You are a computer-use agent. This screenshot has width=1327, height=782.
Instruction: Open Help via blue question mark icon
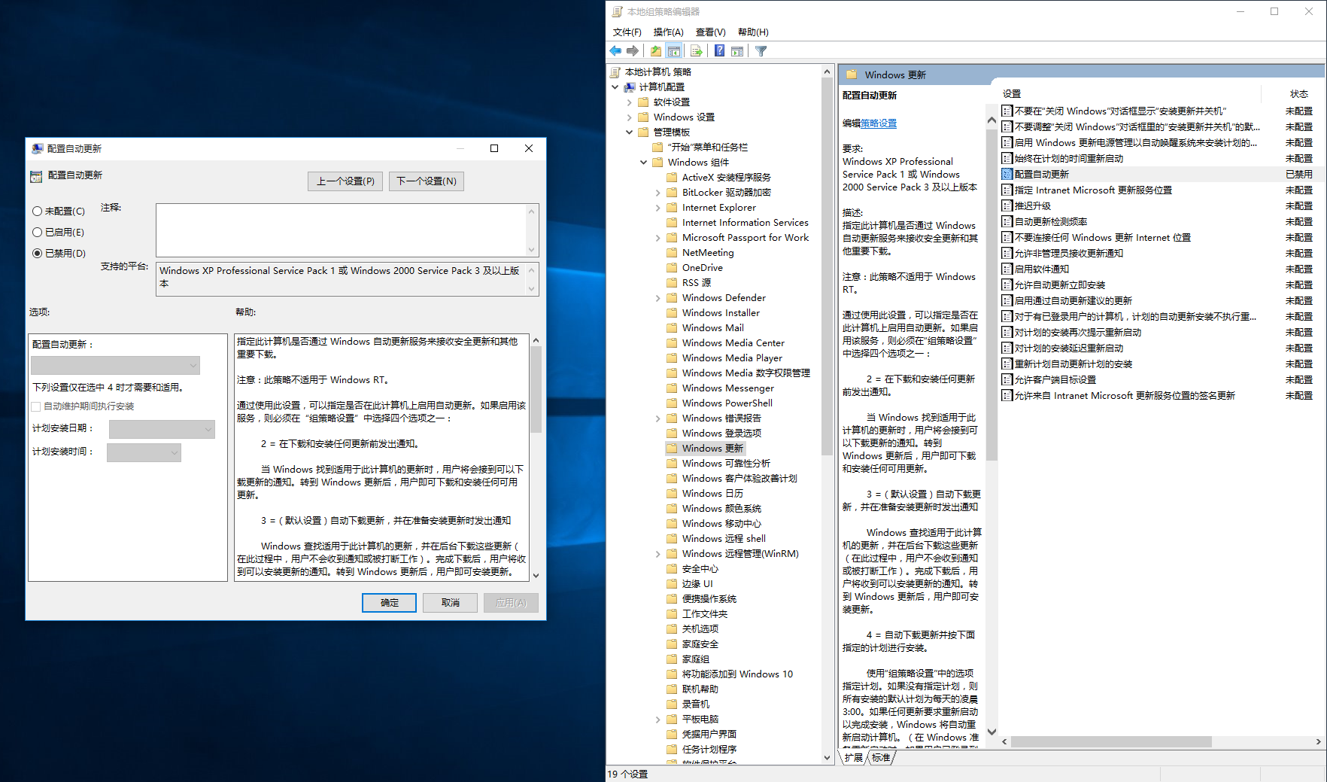pyautogui.click(x=720, y=51)
